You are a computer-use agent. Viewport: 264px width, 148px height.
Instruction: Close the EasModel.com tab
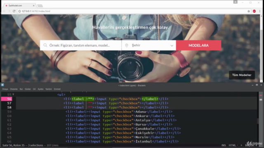coord(33,5)
